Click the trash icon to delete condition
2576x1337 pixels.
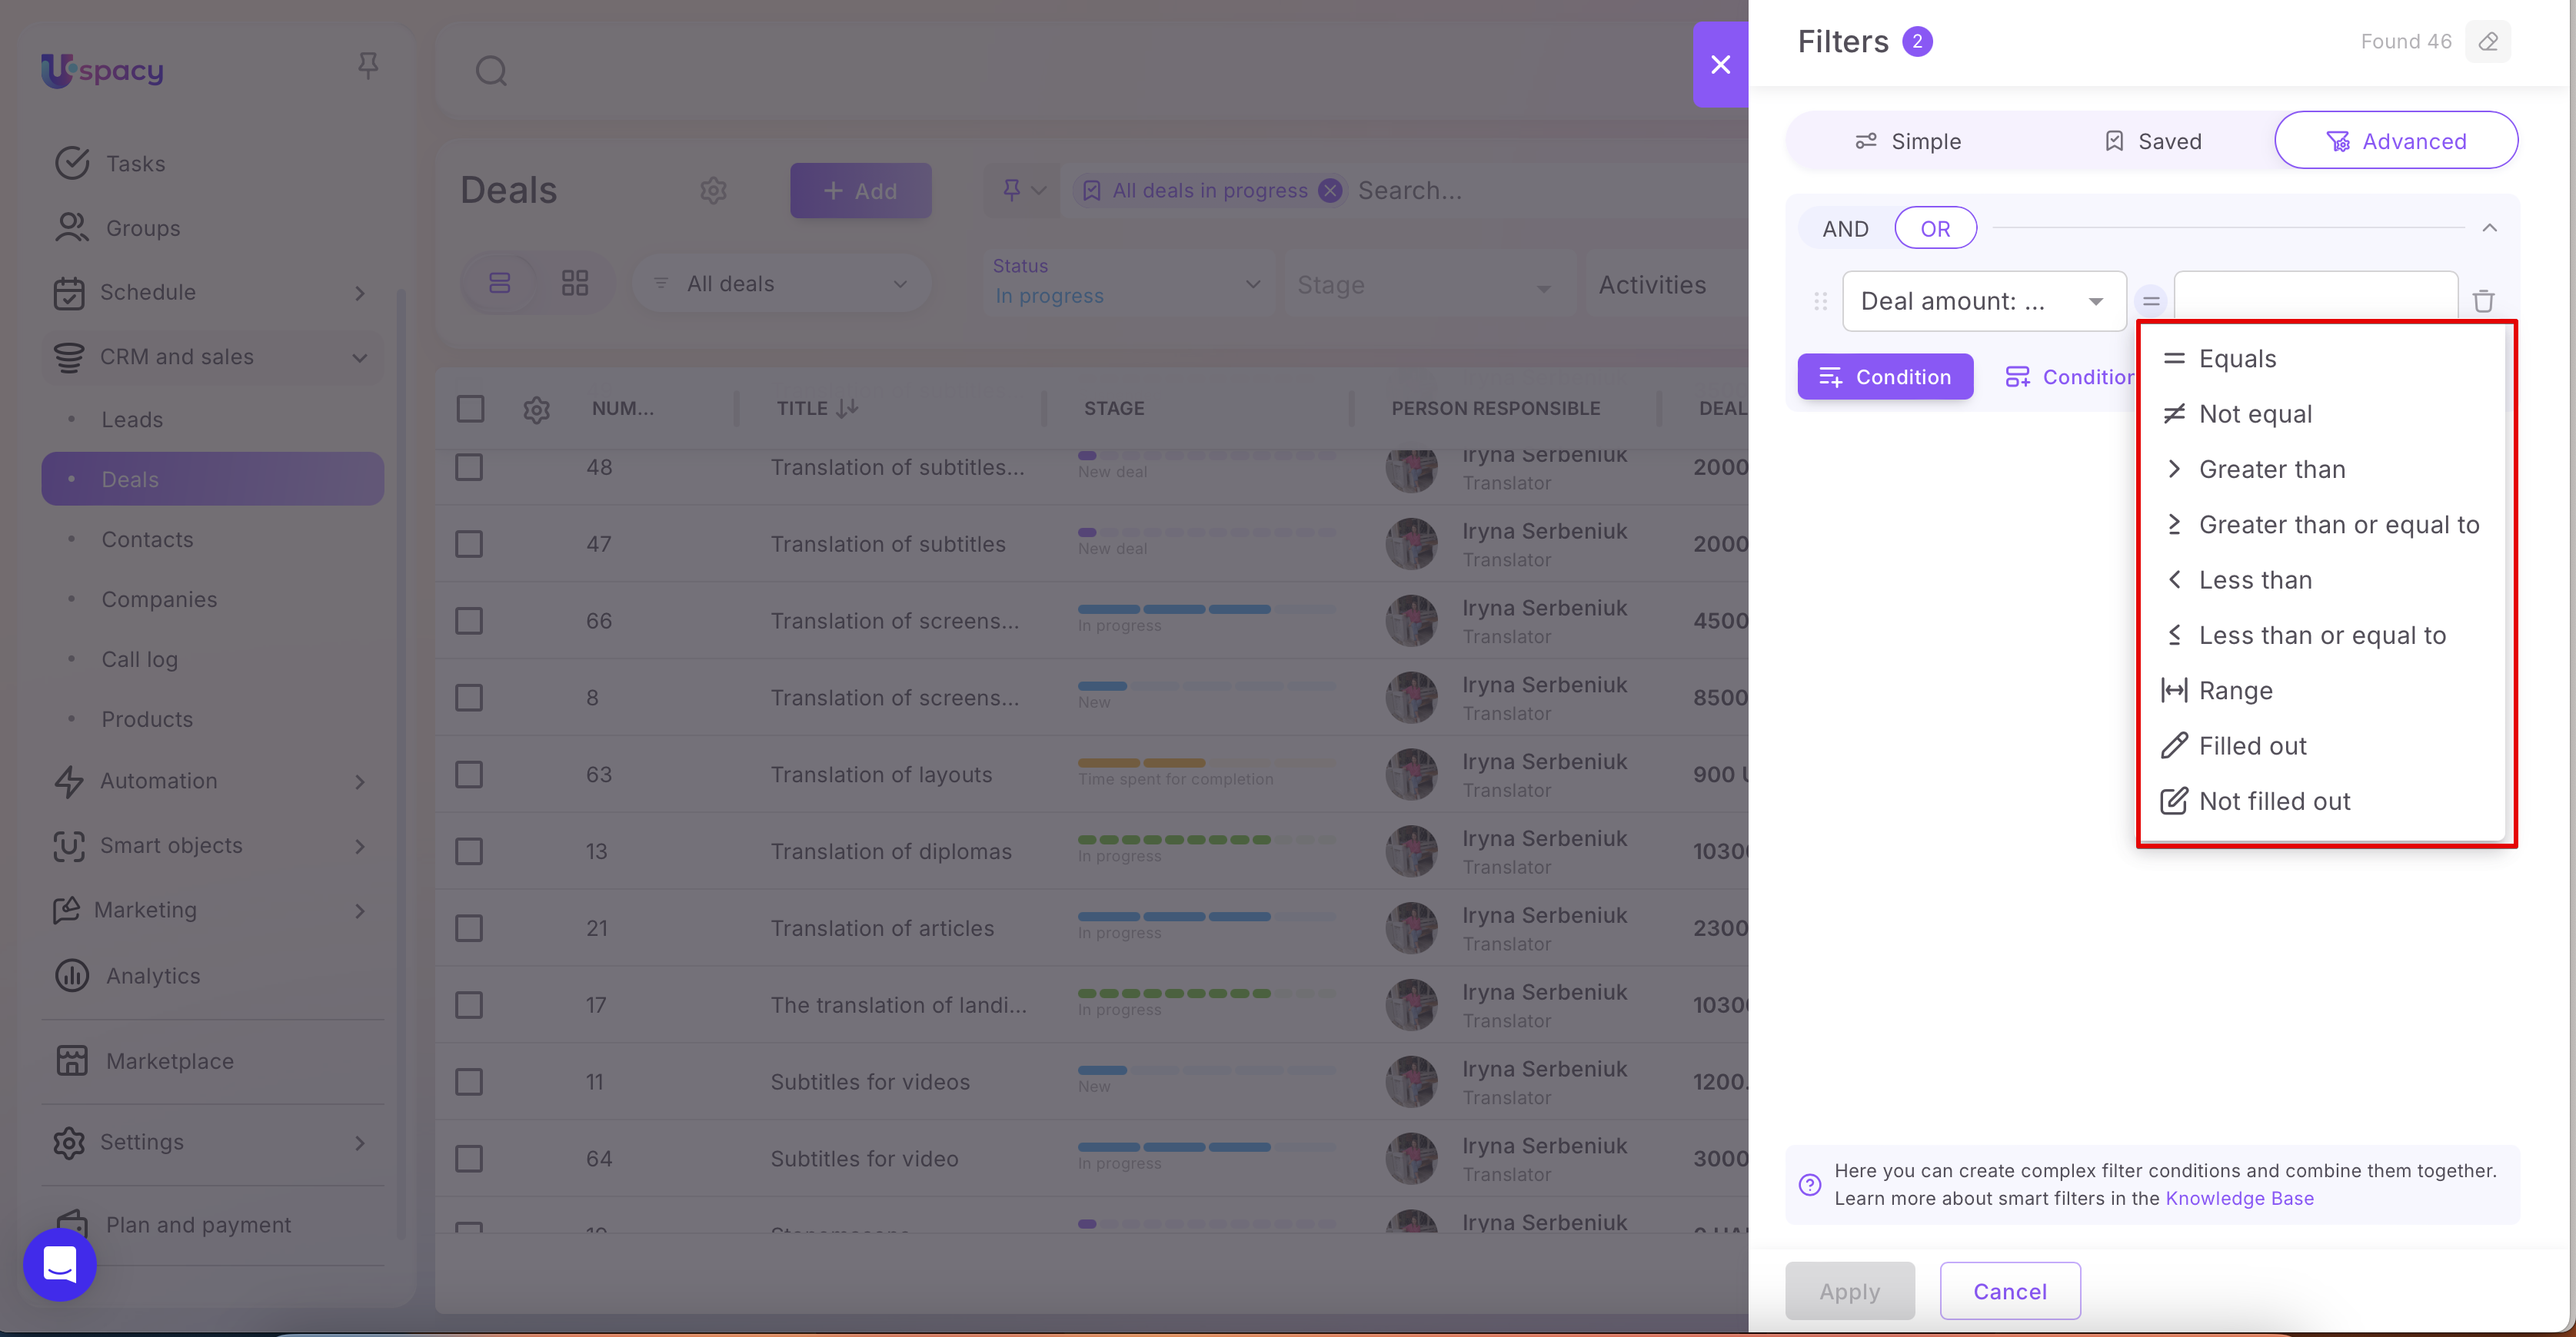(2483, 300)
